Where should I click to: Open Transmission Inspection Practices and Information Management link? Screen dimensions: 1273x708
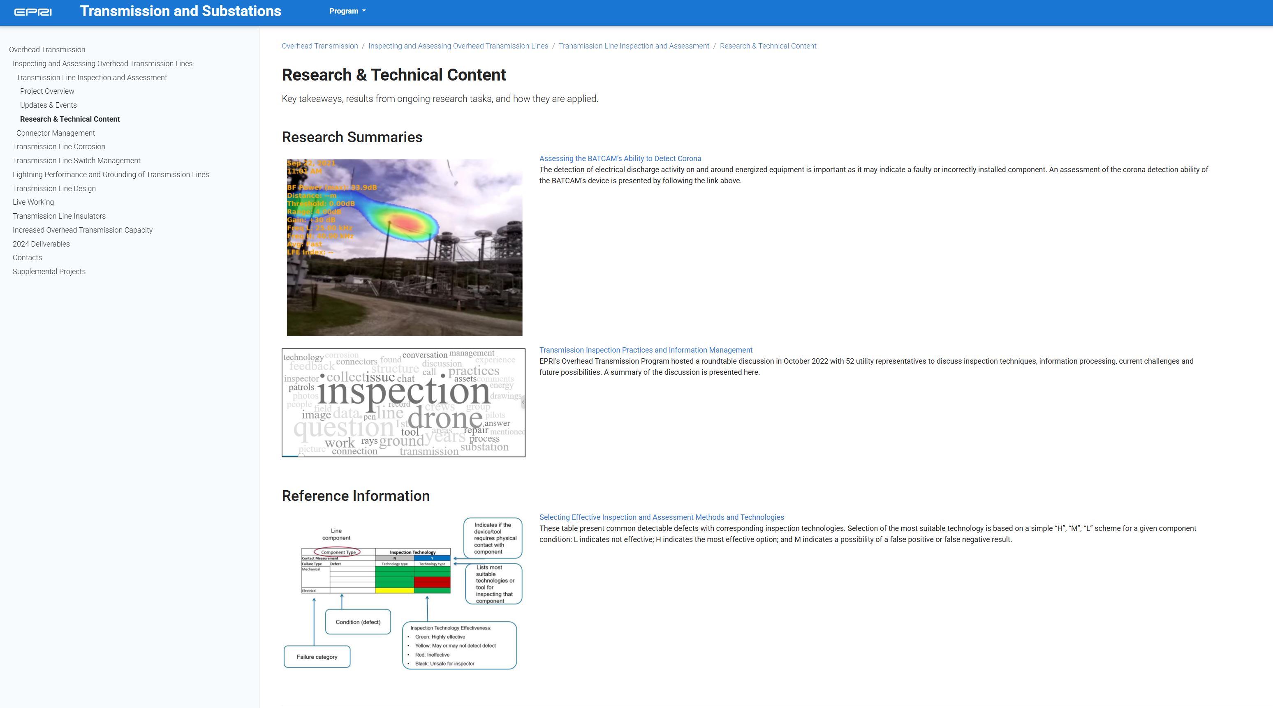pos(646,350)
